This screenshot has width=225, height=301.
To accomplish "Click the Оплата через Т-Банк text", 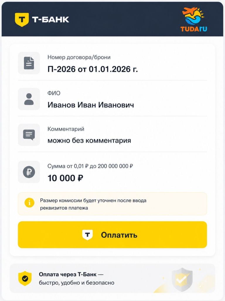I will coord(68,275).
